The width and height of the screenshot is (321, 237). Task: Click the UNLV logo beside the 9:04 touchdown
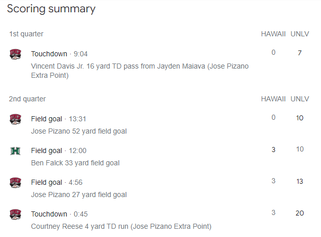click(15, 54)
